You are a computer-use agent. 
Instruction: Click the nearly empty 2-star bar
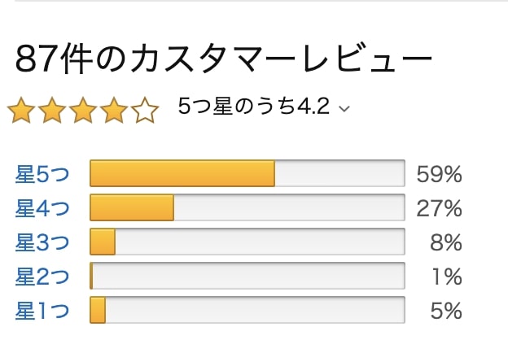[x=247, y=276]
